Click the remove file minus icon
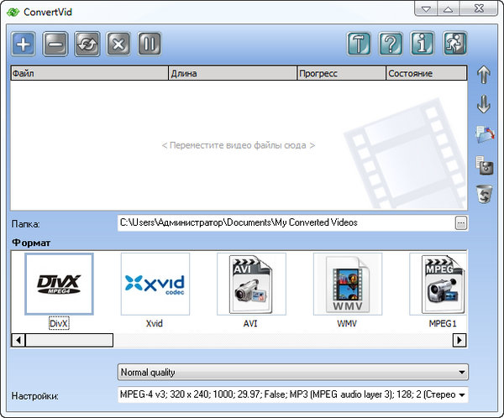The width and height of the screenshot is (504, 418). pyautogui.click(x=55, y=45)
